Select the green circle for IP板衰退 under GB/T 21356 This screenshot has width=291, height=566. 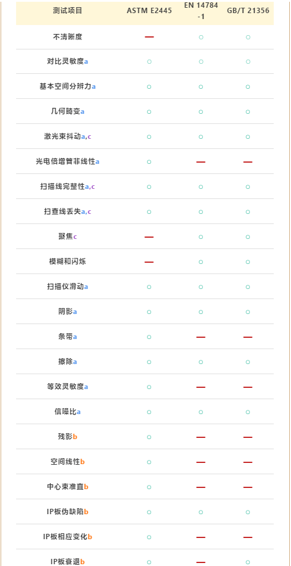tap(248, 562)
